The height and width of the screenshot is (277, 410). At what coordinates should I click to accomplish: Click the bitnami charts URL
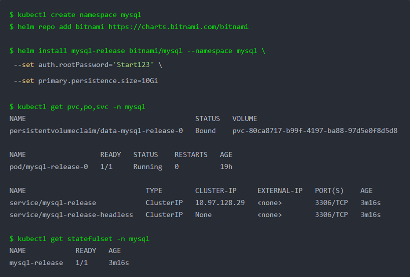point(178,27)
